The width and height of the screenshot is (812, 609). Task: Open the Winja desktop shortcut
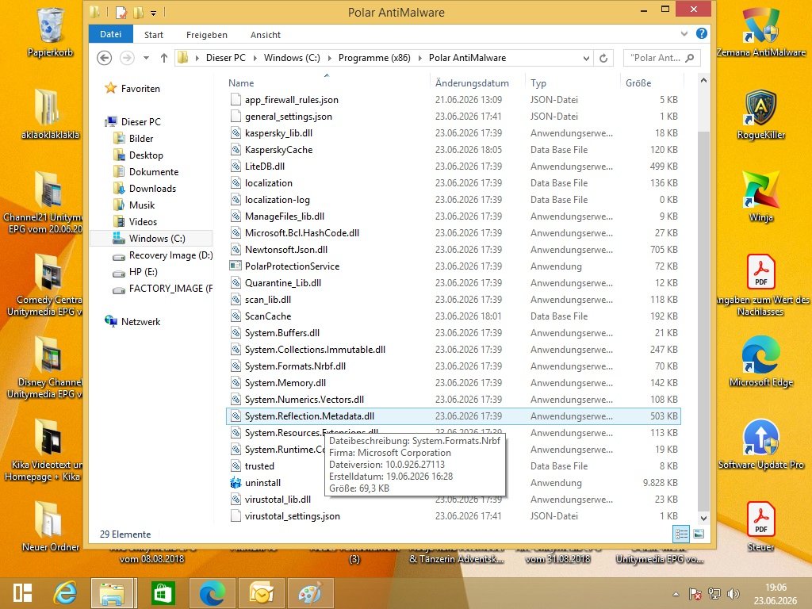pyautogui.click(x=760, y=197)
